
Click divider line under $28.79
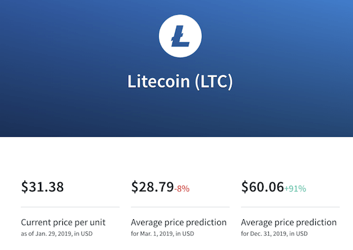181,207
